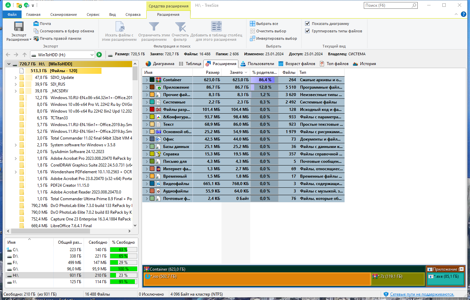Click the green start scan button

coord(99,55)
